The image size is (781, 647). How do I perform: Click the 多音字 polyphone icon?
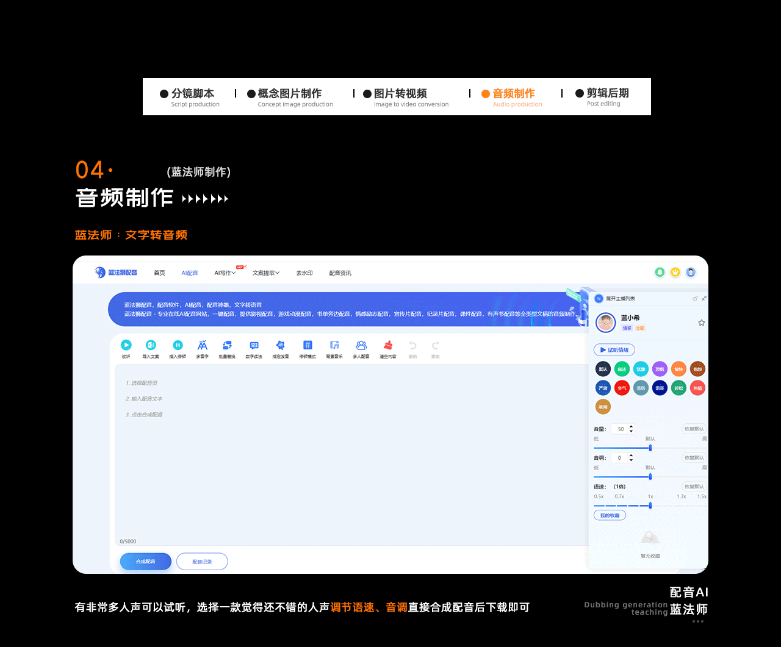pos(203,345)
